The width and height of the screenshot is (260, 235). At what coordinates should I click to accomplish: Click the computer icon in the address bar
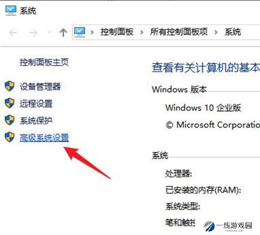click(80, 32)
